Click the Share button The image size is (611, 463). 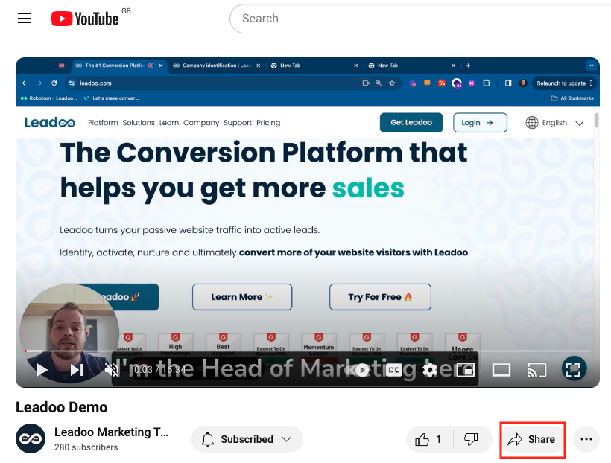point(532,439)
